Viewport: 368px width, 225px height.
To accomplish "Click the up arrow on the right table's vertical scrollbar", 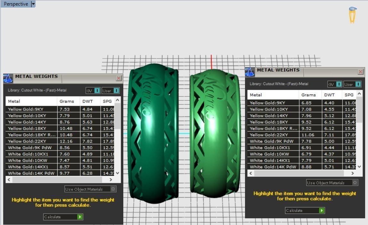I will (359, 94).
